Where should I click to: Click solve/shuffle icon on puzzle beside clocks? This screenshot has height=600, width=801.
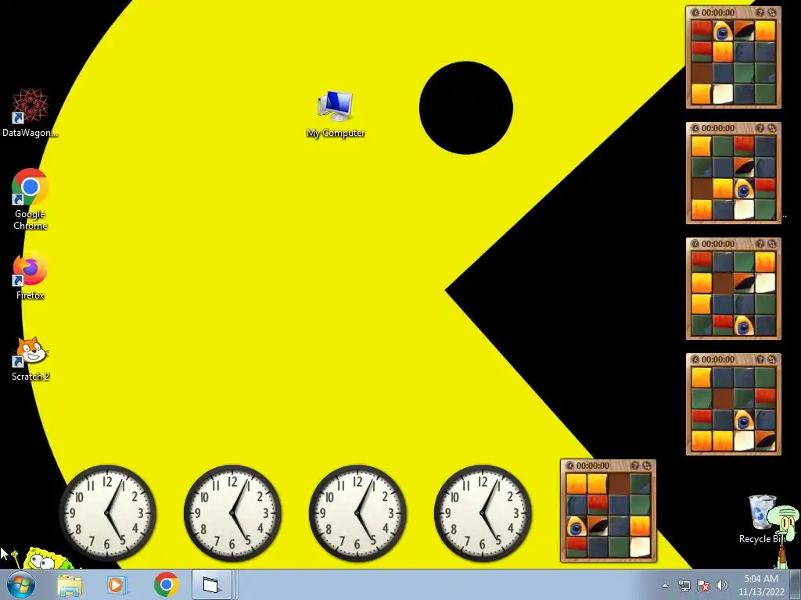(647, 466)
